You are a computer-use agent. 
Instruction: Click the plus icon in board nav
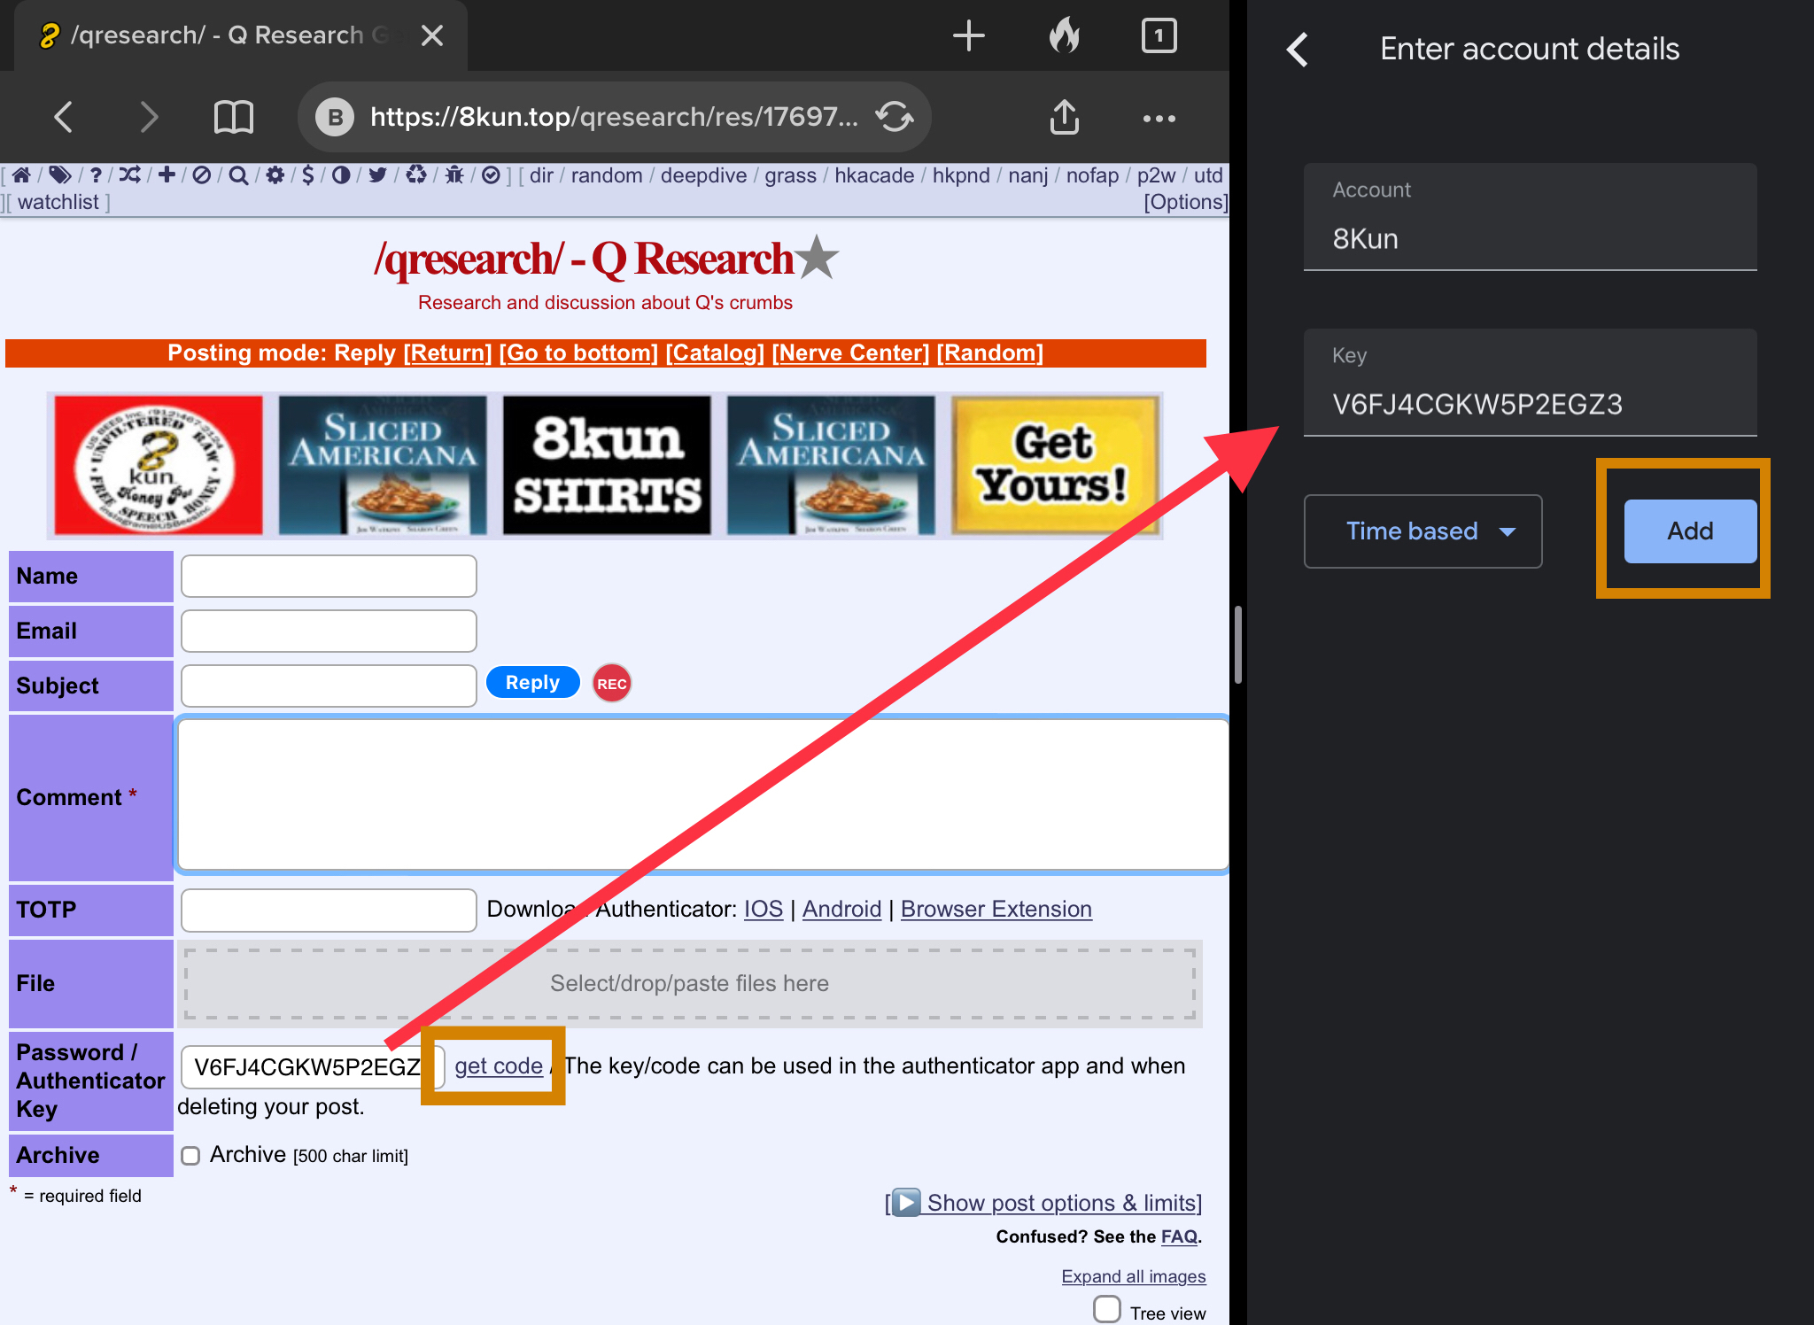click(x=167, y=174)
